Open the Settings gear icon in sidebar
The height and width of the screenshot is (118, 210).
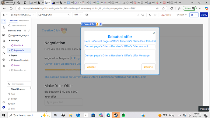[x=4, y=59]
